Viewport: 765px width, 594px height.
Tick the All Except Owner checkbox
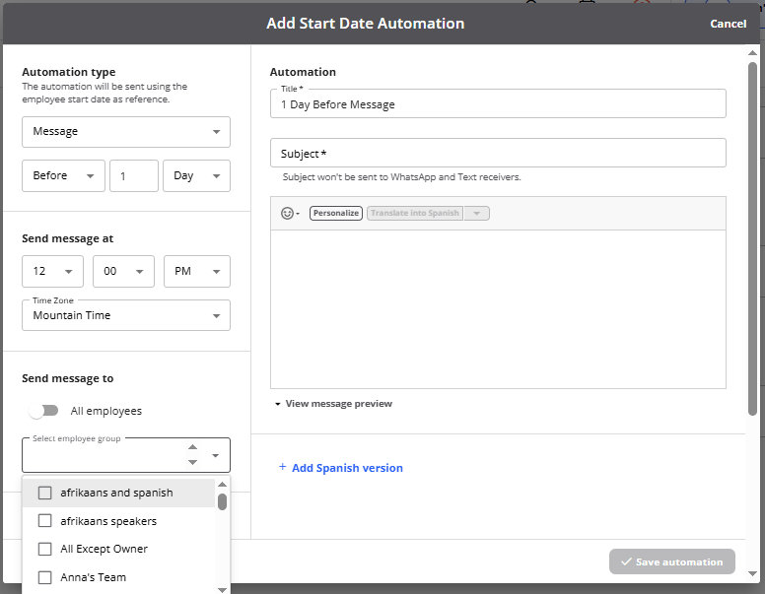pos(45,549)
